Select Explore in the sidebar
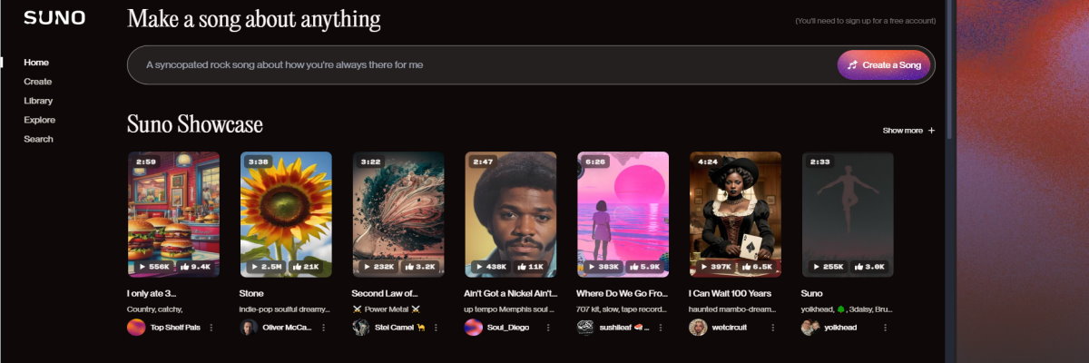 (x=40, y=120)
